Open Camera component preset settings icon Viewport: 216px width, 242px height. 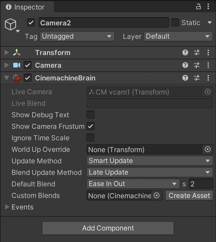tap(197, 65)
